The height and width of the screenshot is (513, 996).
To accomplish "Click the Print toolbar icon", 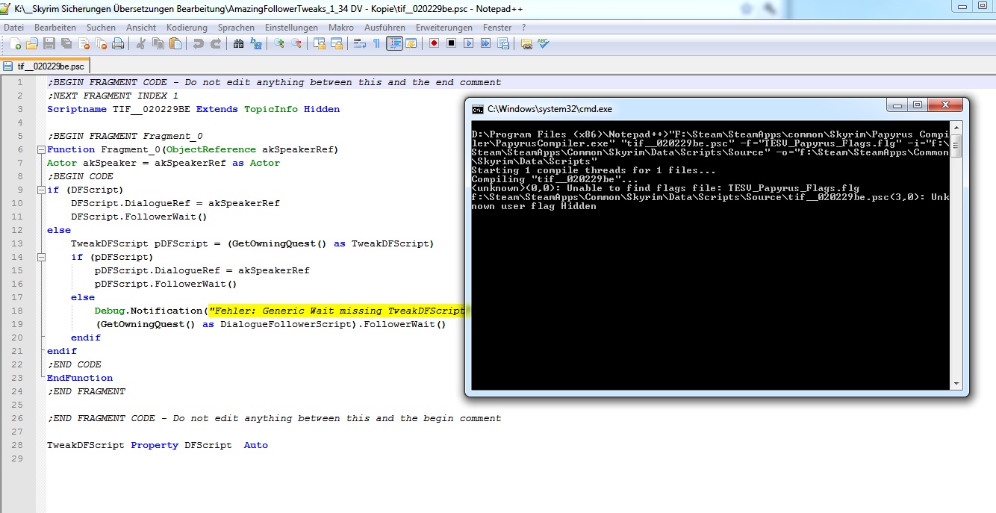I will tap(118, 43).
